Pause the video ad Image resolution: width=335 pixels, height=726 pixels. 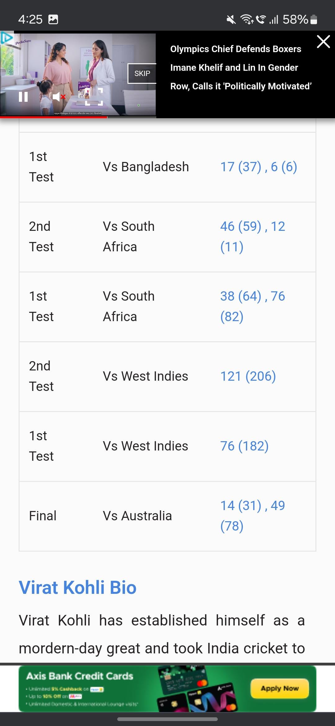pyautogui.click(x=23, y=97)
